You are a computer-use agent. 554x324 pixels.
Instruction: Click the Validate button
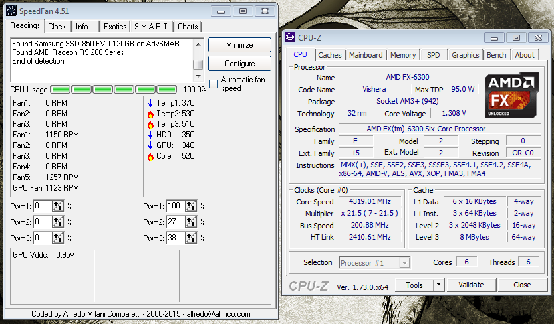471,285
